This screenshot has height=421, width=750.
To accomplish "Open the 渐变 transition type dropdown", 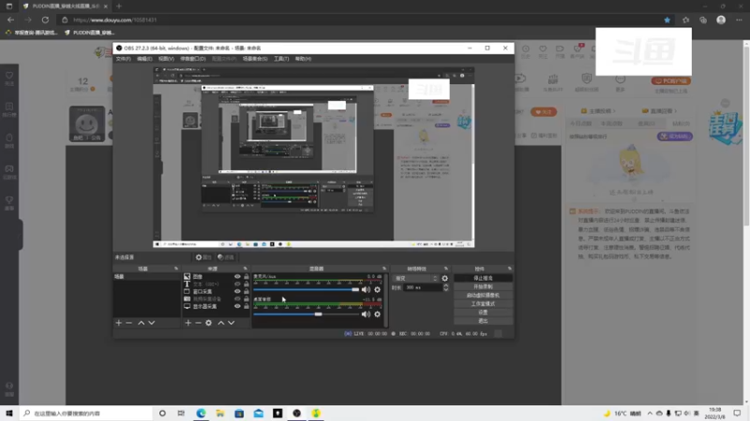I will (x=415, y=278).
